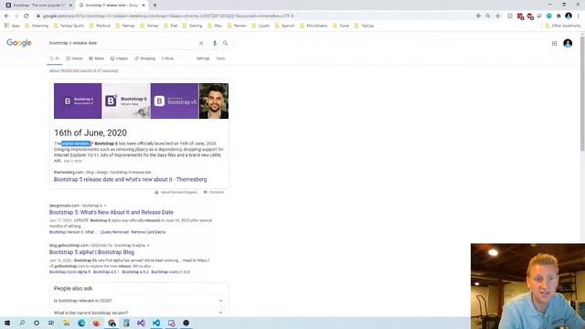Screen dimensions: 585x329
Task: Reload the page with the refresh icon
Action: 27,16
